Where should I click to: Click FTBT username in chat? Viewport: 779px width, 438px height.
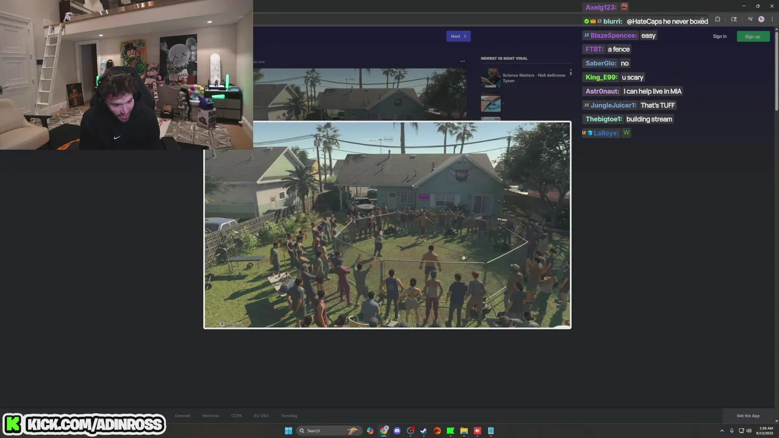(x=594, y=49)
